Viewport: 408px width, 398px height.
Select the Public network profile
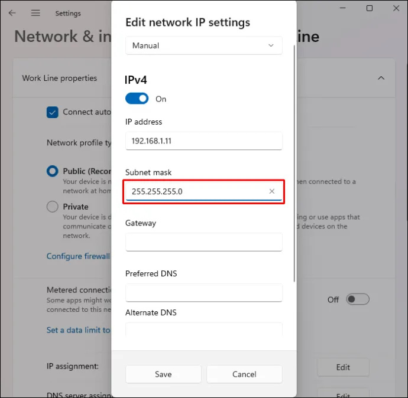click(x=52, y=171)
